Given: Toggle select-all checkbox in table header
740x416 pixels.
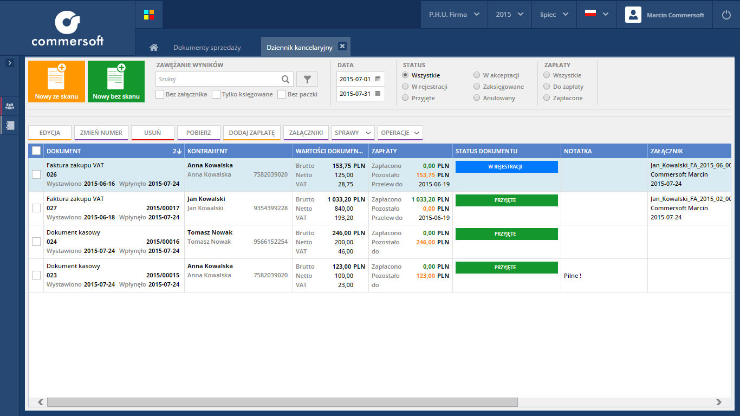Looking at the screenshot, I should pyautogui.click(x=36, y=151).
